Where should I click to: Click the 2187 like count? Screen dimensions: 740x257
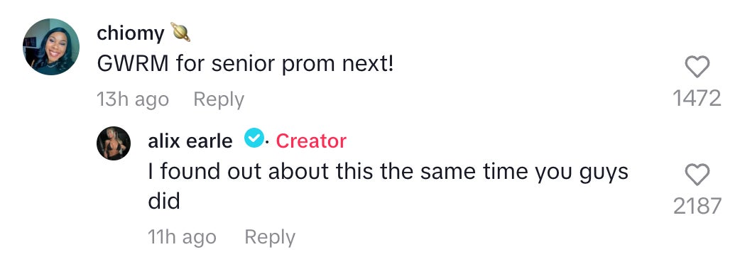point(697,207)
